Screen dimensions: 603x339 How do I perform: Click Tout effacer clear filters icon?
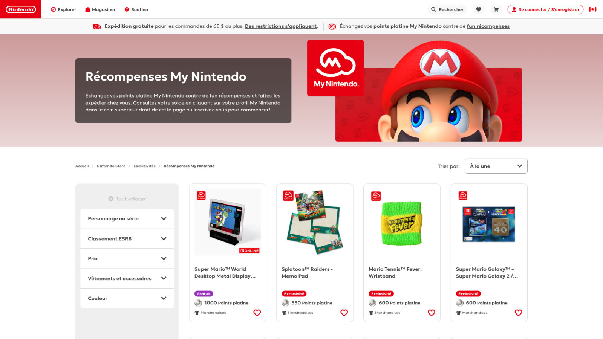111,199
